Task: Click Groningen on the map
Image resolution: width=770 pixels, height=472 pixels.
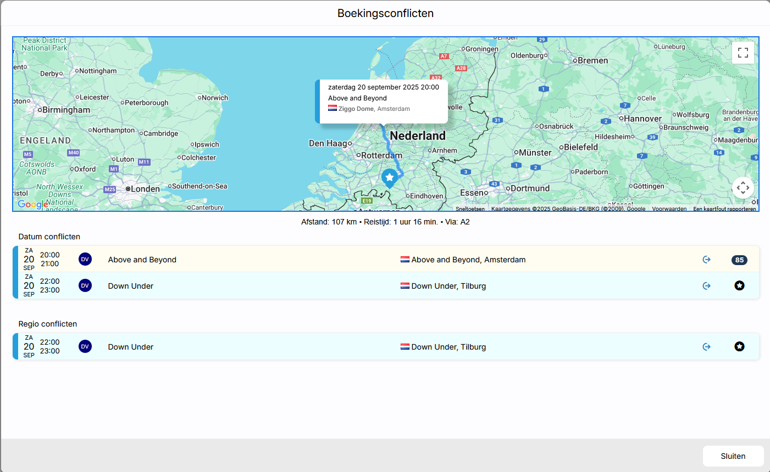Action: click(x=482, y=49)
